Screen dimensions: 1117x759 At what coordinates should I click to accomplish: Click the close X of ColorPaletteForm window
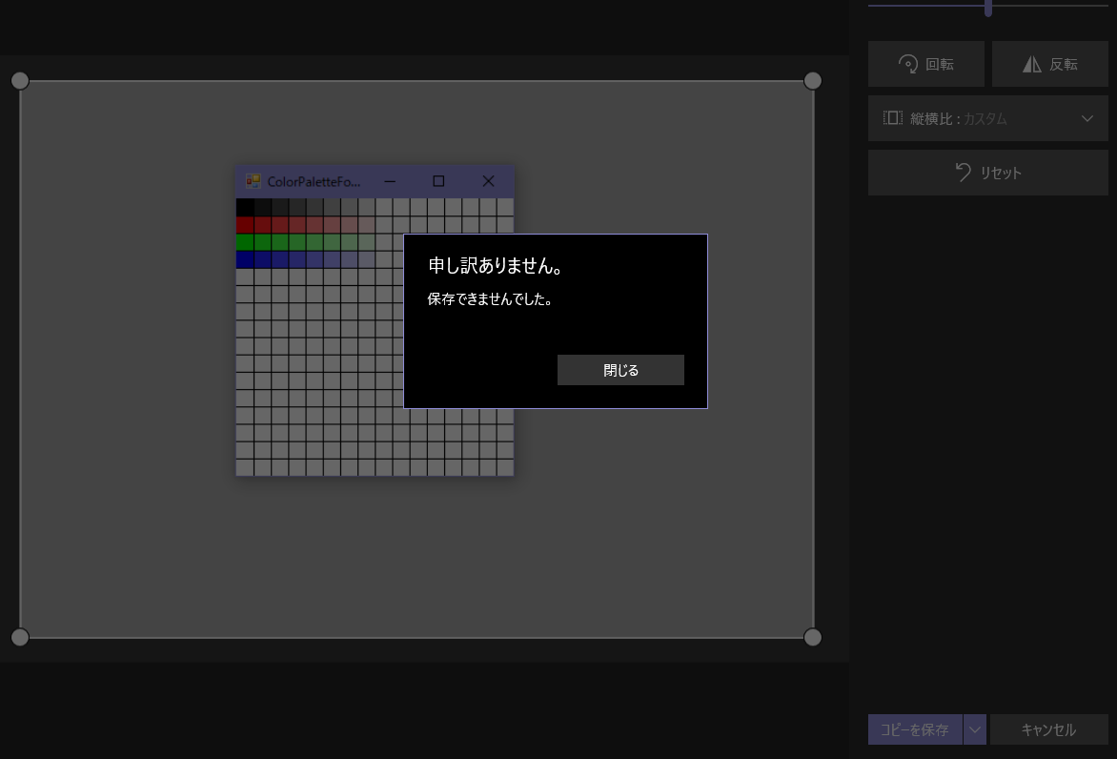tap(488, 181)
